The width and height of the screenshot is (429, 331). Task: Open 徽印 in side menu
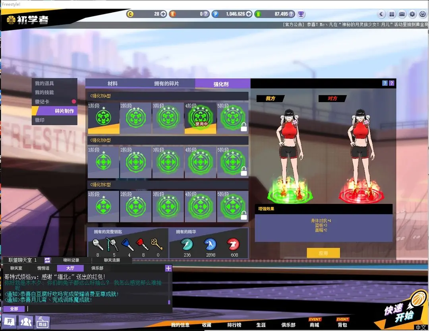coord(54,120)
